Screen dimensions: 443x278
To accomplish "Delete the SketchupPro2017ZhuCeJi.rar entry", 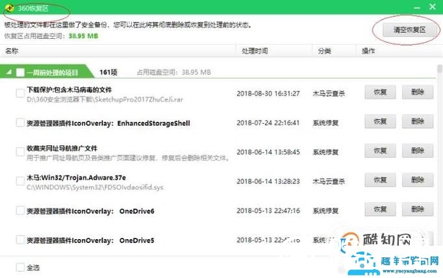I will 418,92.
